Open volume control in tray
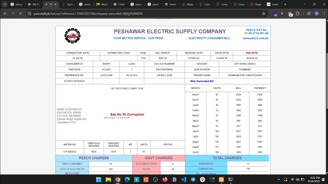Viewport: 328px width, 184px height. point(298,180)
